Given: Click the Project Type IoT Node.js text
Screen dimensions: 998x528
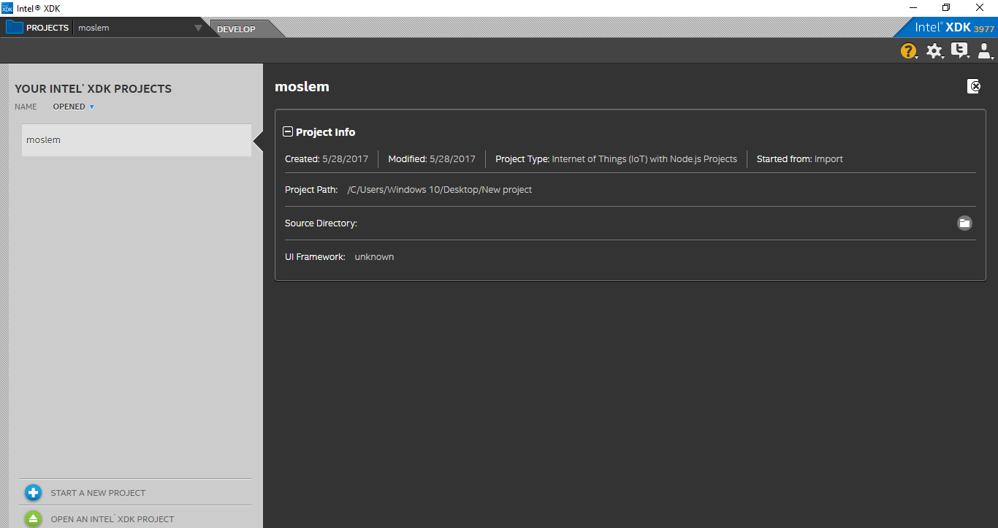Looking at the screenshot, I should pos(644,159).
